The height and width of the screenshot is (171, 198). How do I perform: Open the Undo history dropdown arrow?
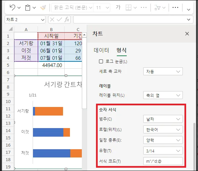(19, 8)
